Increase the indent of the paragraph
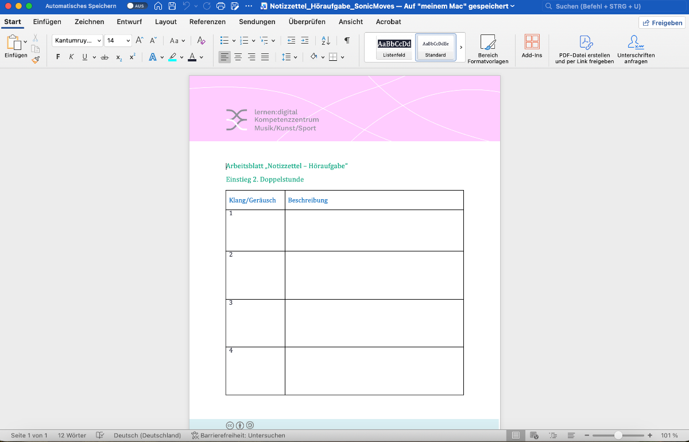The image size is (689, 442). click(305, 41)
